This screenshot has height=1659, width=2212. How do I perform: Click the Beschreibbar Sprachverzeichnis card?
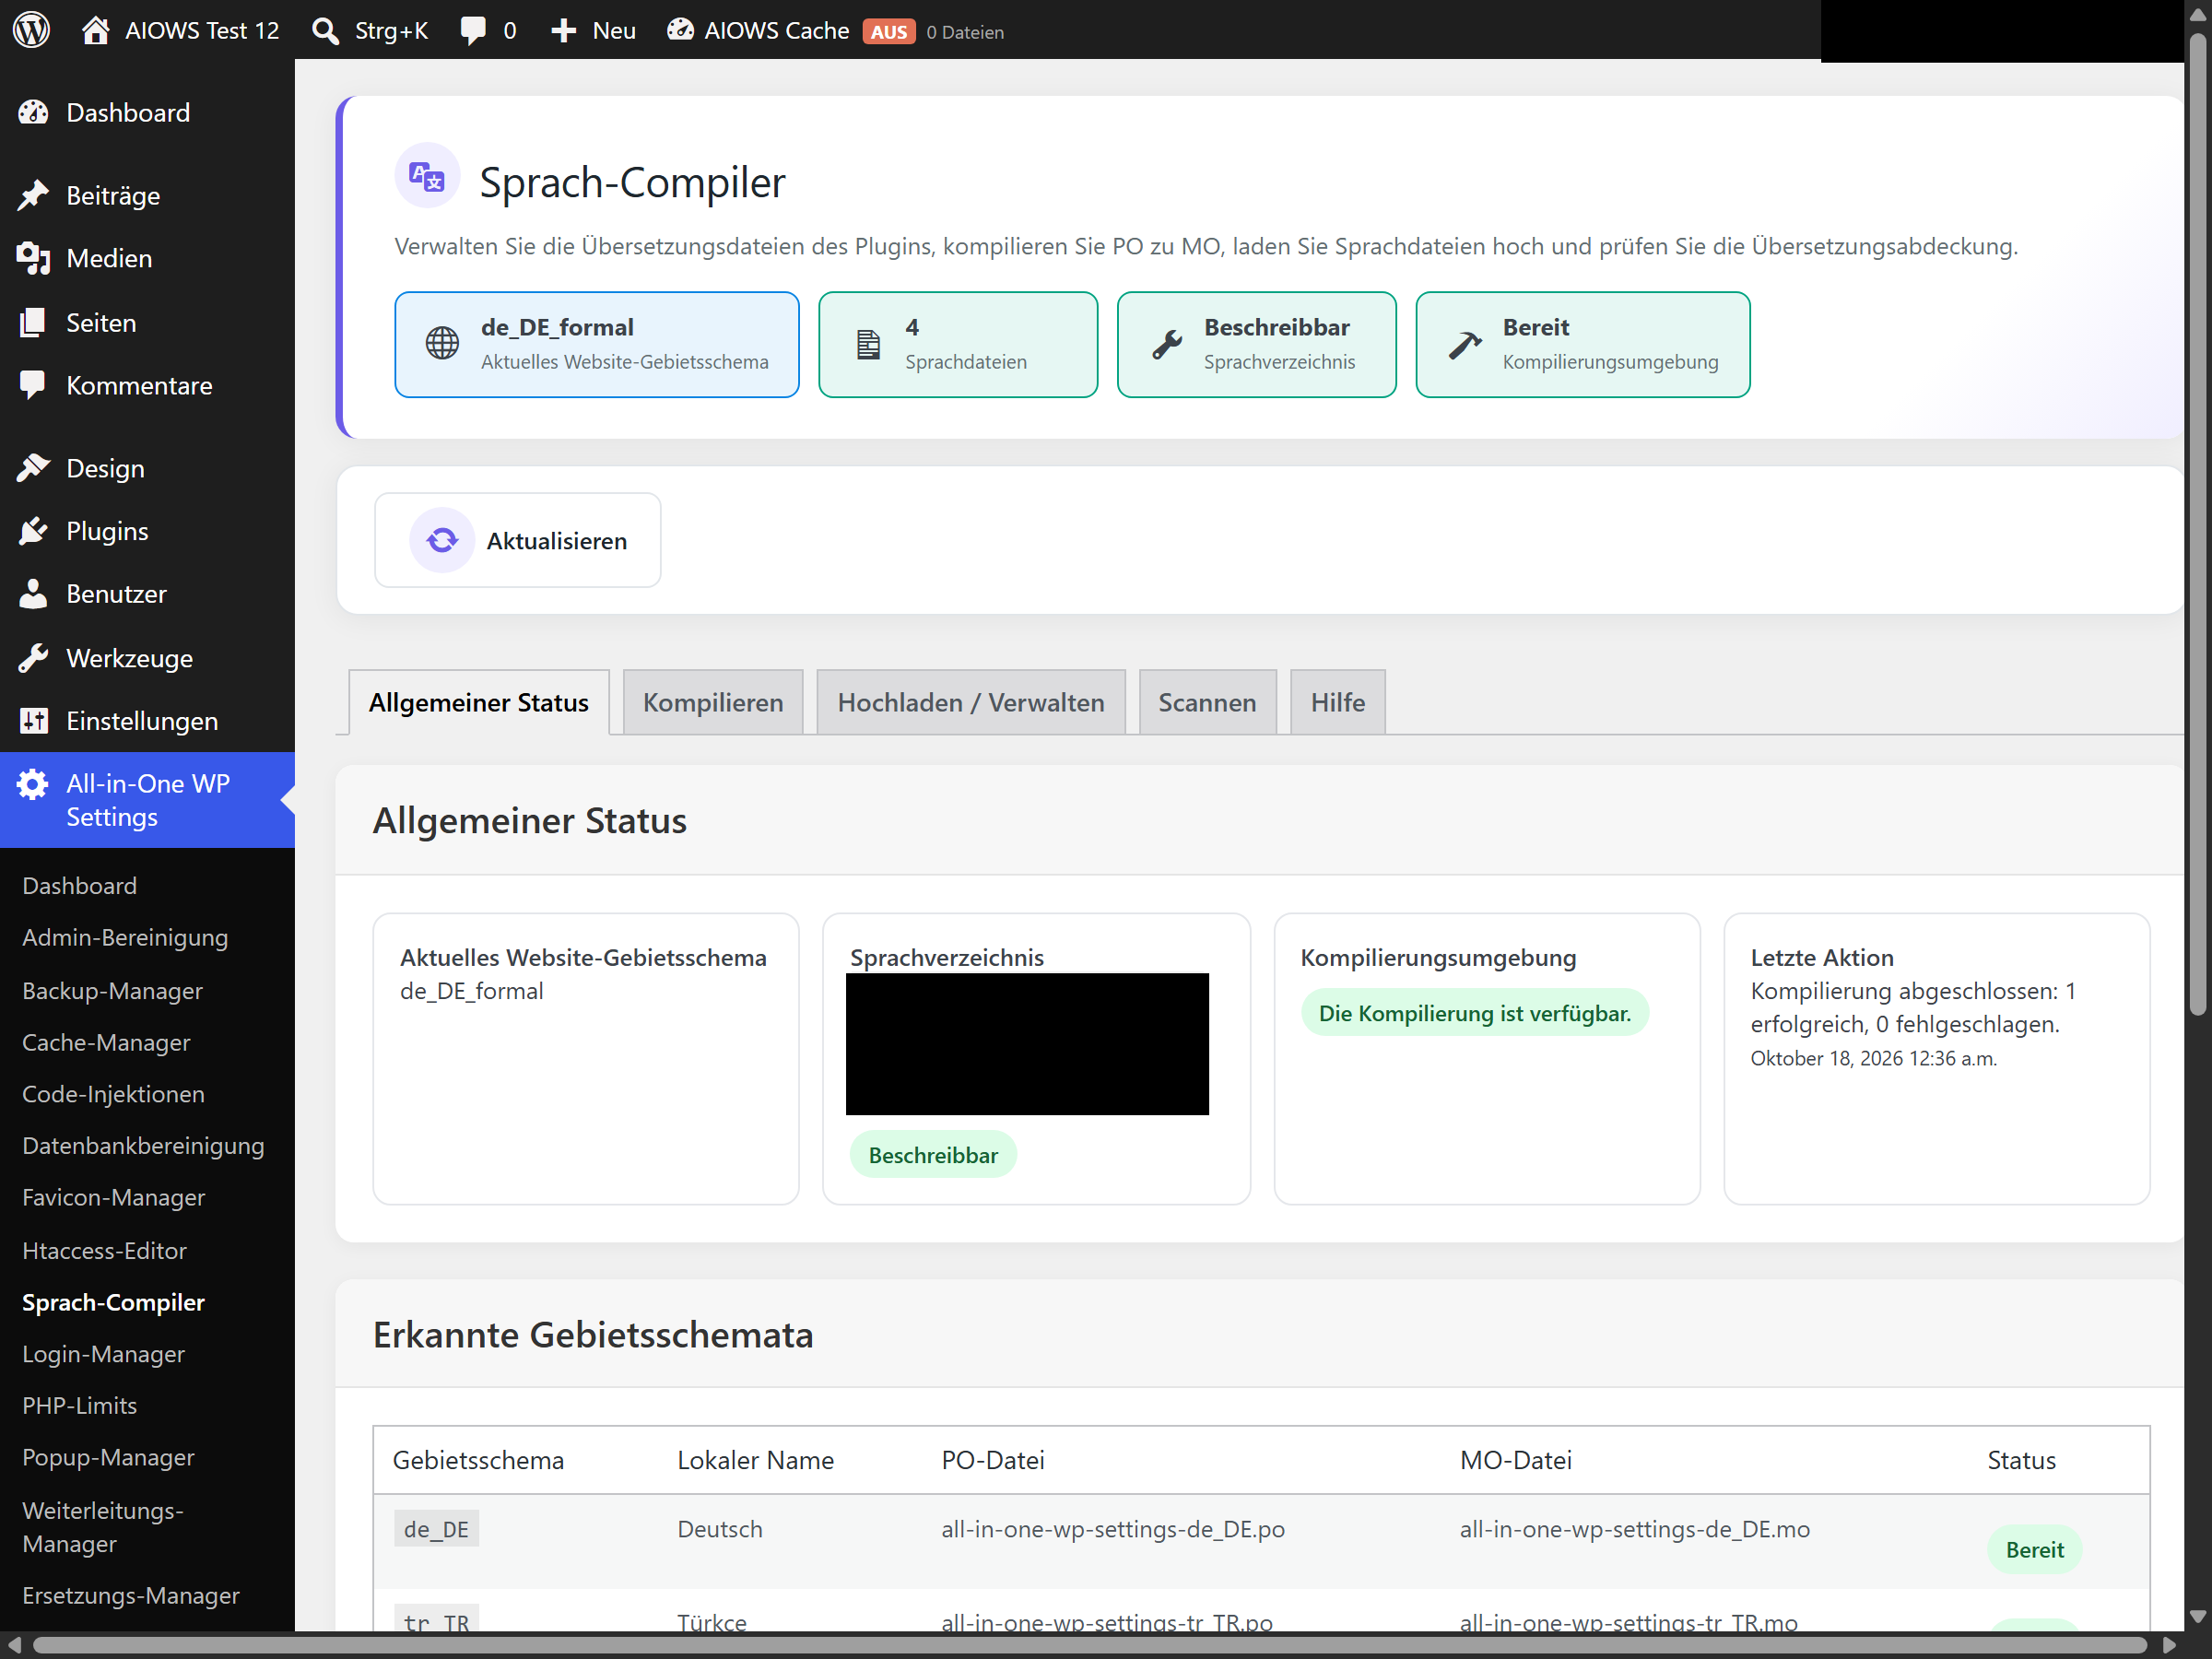click(1256, 345)
